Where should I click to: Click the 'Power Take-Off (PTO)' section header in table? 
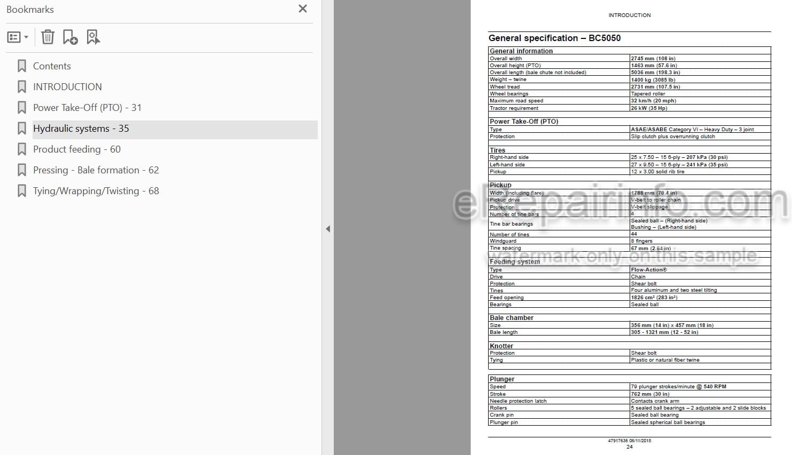[x=524, y=122]
